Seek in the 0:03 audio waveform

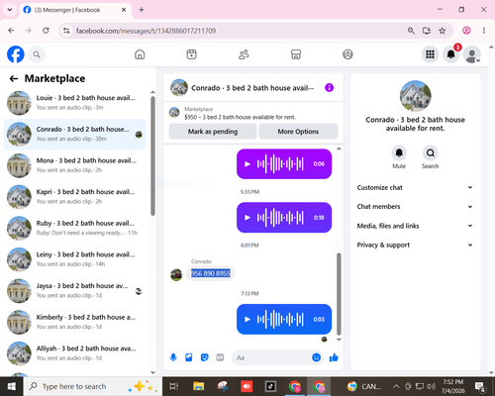click(280, 319)
